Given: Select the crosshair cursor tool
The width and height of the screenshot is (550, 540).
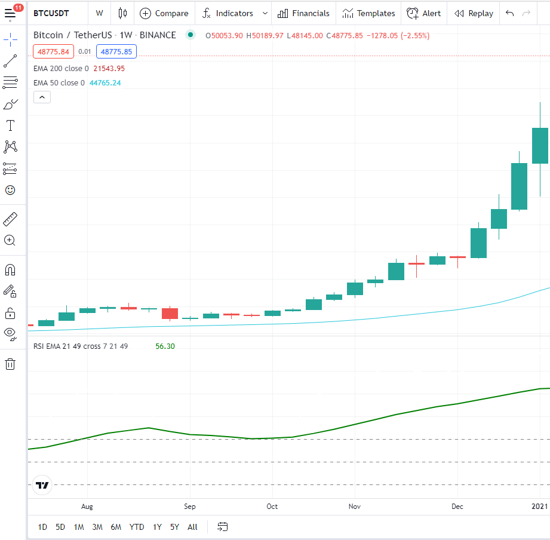Looking at the screenshot, I should [x=10, y=39].
